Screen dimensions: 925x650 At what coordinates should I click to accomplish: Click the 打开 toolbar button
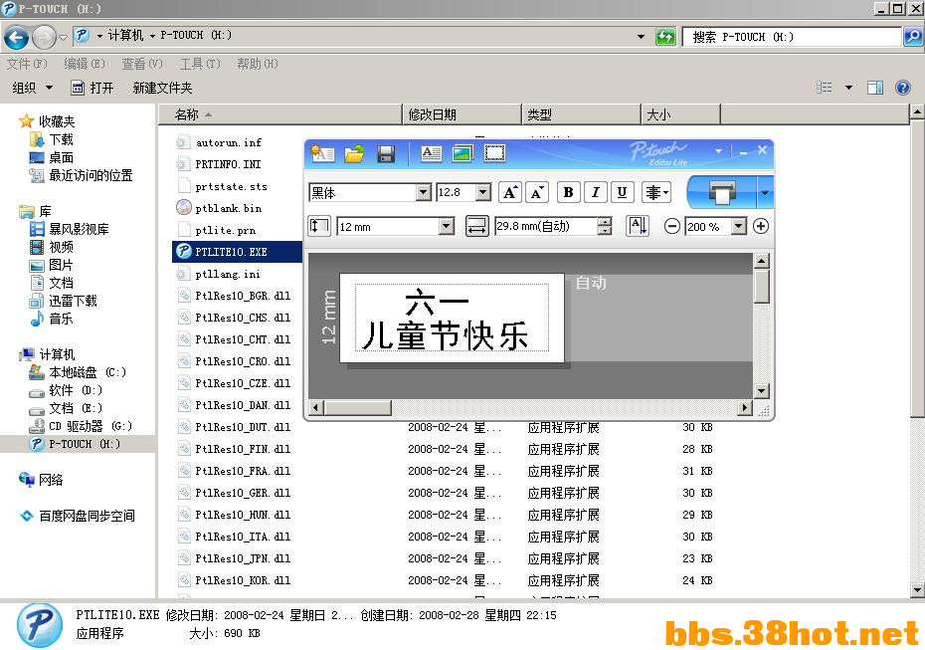92,88
